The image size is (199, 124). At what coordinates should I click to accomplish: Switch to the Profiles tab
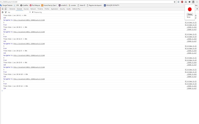[47, 9]
